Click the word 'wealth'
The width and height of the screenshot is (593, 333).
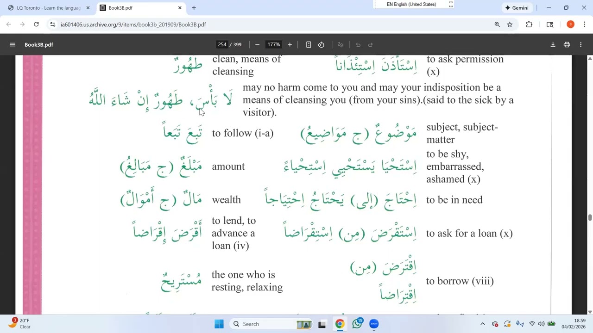coord(226,200)
